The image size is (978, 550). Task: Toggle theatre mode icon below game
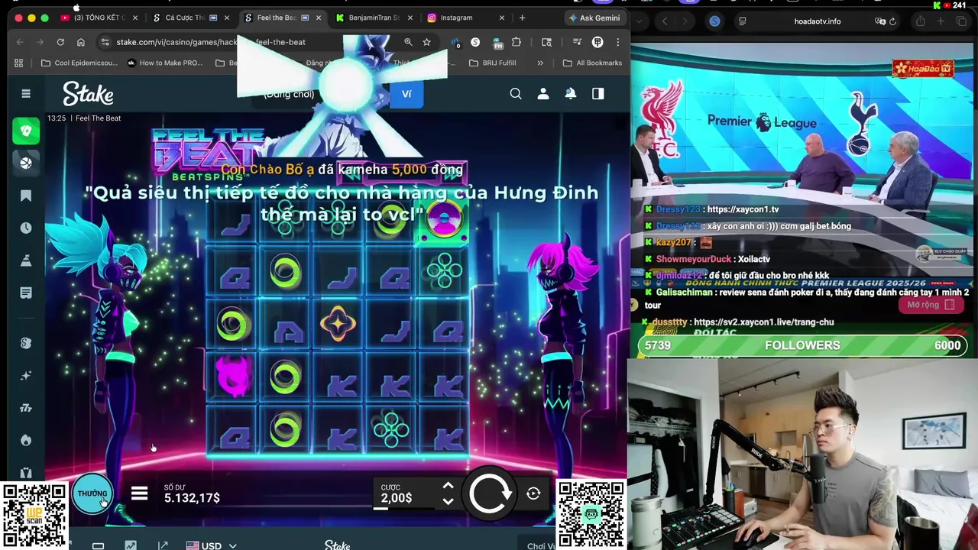pos(98,545)
